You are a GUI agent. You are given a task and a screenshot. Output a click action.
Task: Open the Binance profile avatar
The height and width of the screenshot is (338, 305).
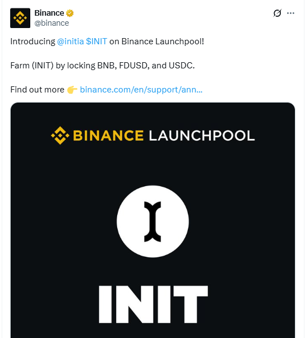tap(20, 18)
